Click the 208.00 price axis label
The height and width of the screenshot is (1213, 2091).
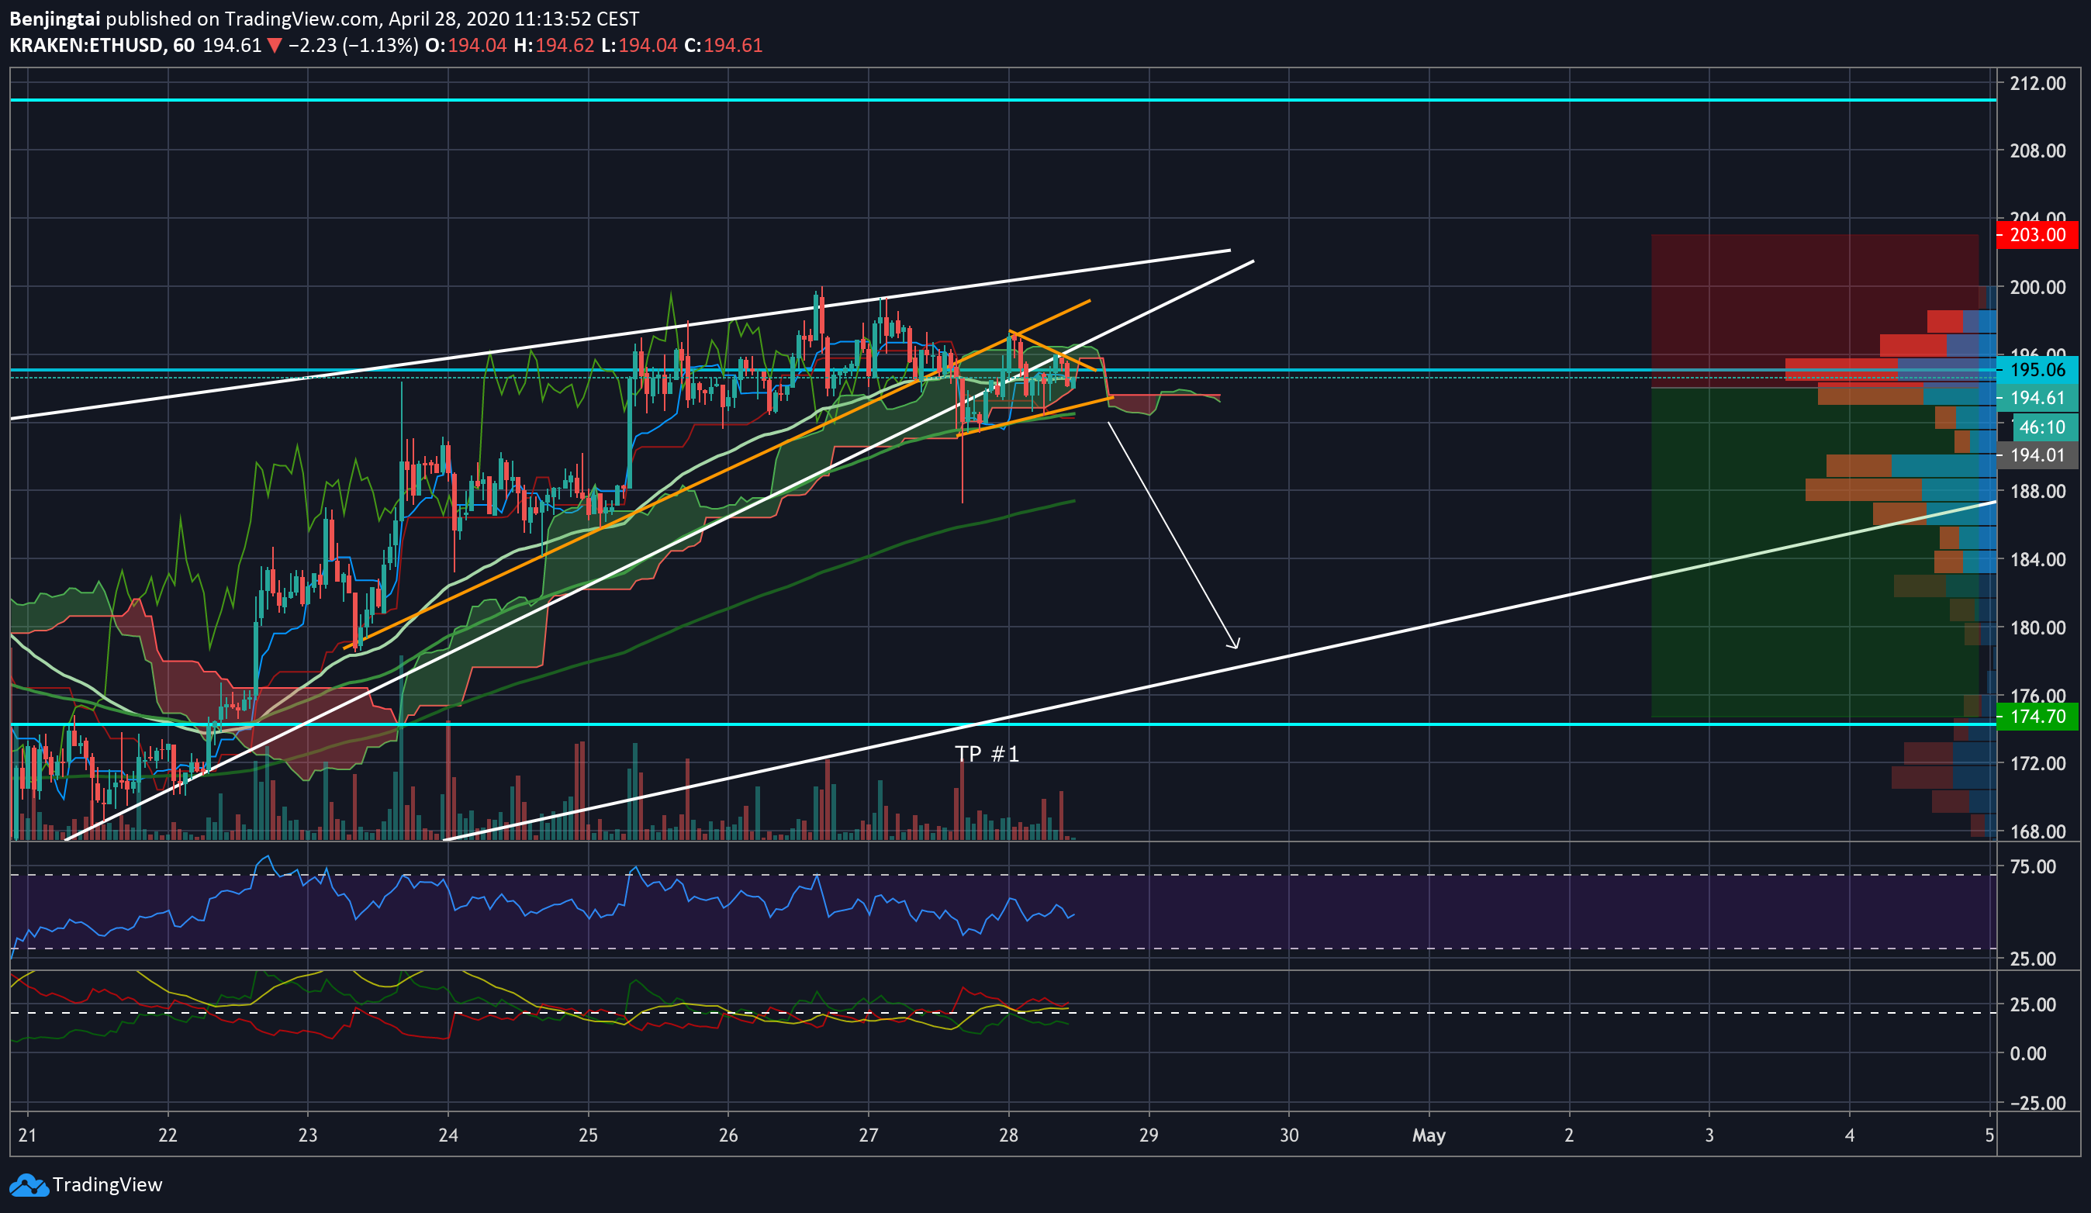tap(2037, 151)
